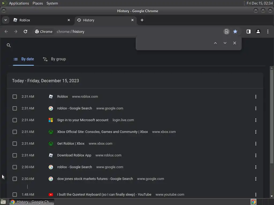Open the Roblox history link
This screenshot has height=205, width=274.
62,97
